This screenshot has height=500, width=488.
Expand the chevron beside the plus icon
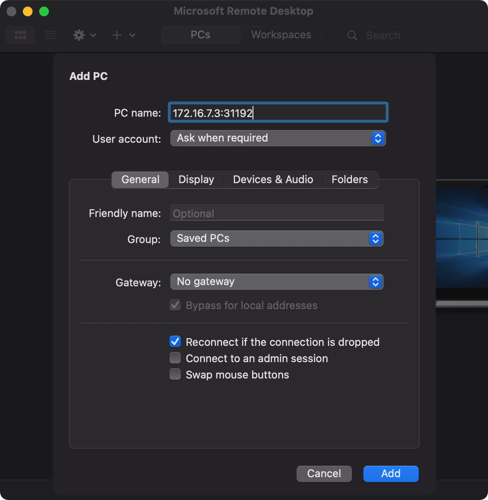(132, 35)
